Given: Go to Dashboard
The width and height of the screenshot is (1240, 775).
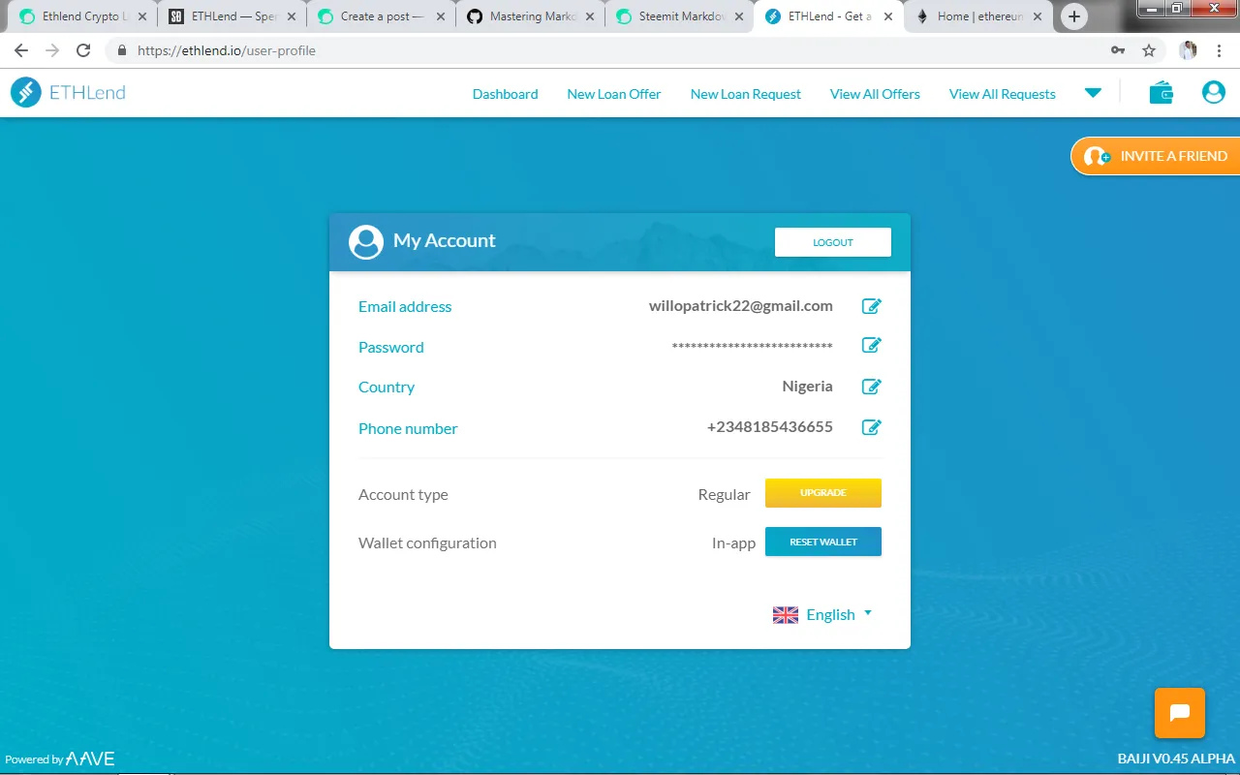Looking at the screenshot, I should (505, 94).
